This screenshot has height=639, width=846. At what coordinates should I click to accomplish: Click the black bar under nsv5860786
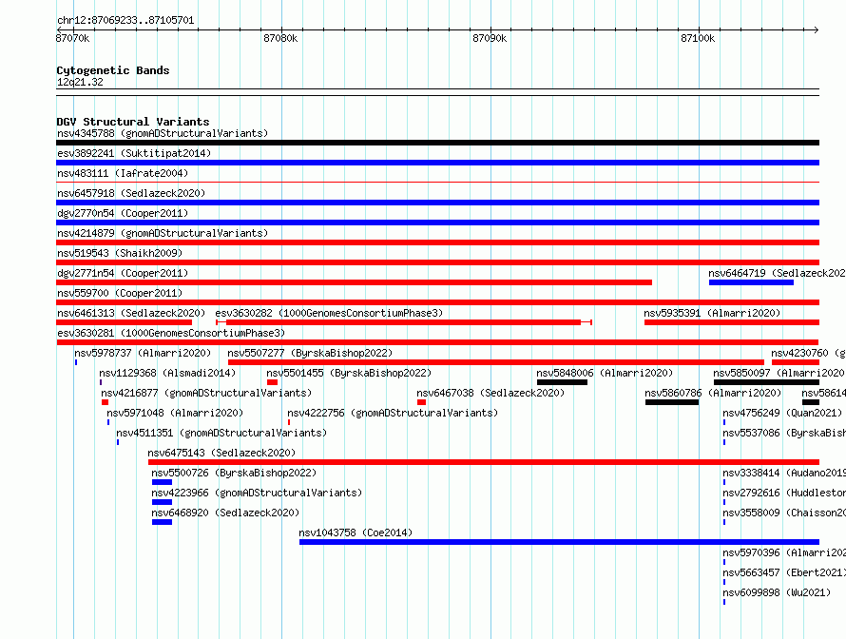pos(672,402)
